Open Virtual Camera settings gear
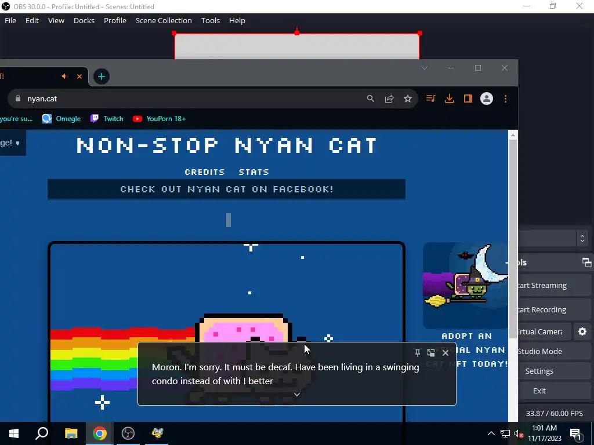The height and width of the screenshot is (445, 594). (x=582, y=332)
